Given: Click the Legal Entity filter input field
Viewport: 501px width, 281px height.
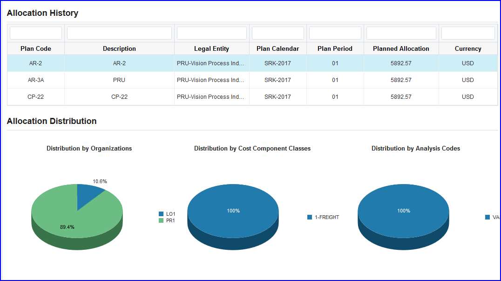Looking at the screenshot, I should point(211,33).
